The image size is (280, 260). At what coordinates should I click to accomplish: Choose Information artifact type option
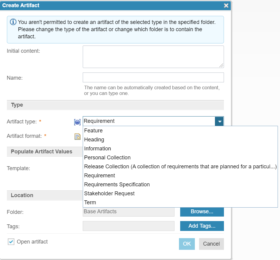98,149
